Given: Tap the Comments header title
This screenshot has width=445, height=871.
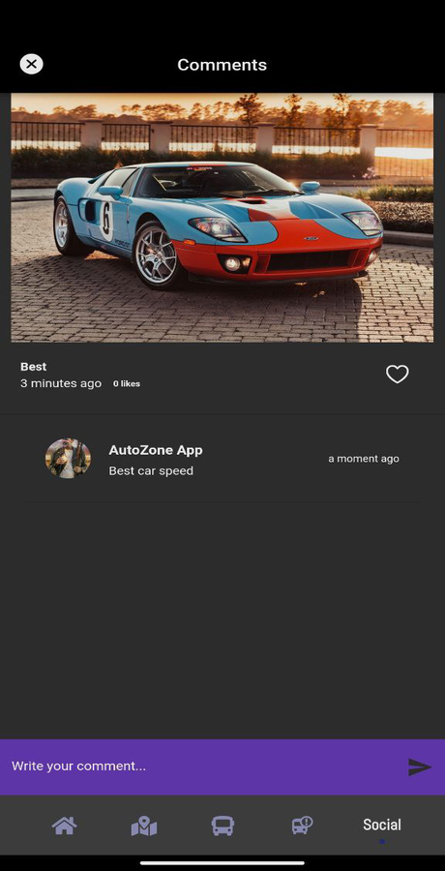Looking at the screenshot, I should (x=222, y=65).
